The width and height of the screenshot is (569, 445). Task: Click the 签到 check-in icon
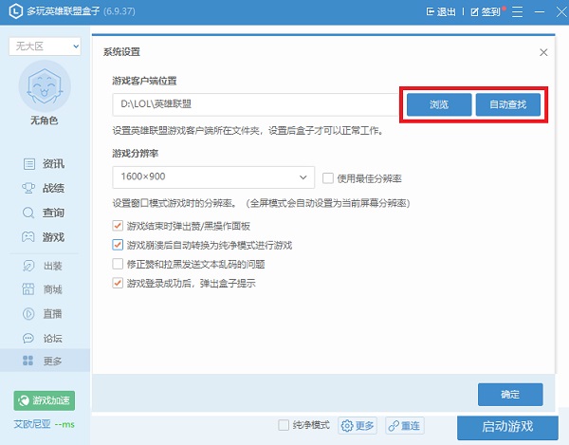pos(475,12)
